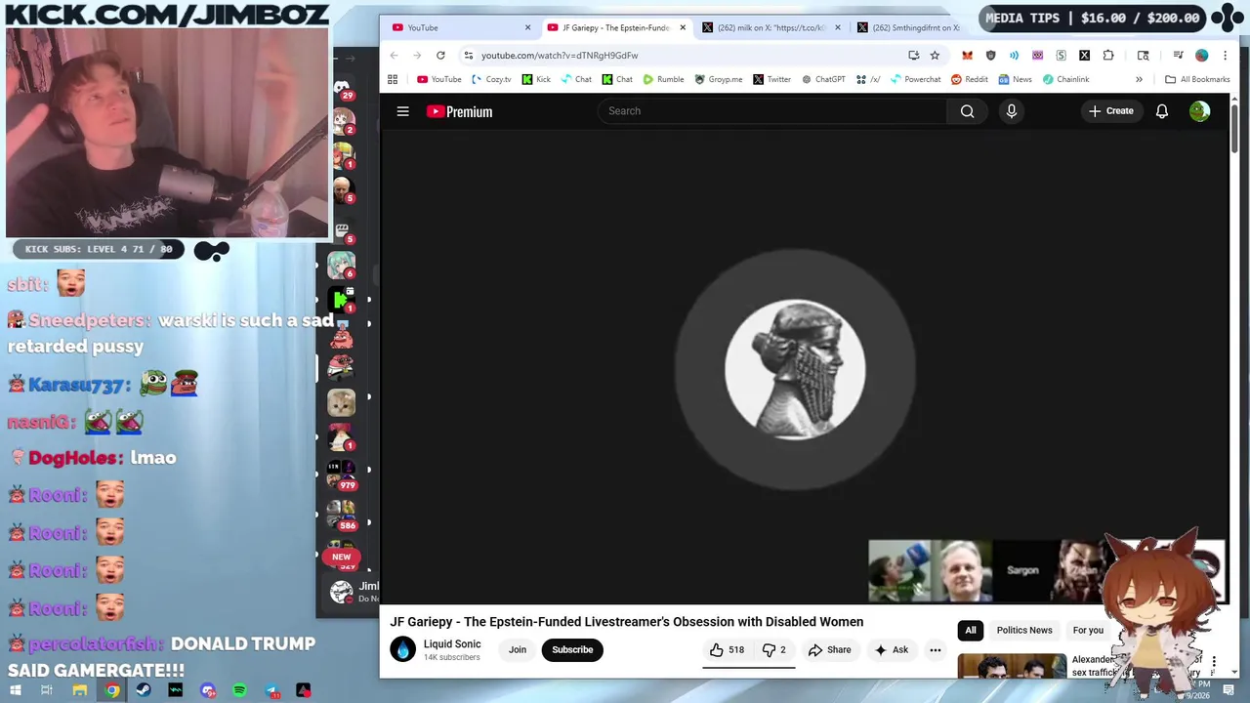Open the Groyp.me bookmark
The image size is (1250, 703).
click(718, 79)
